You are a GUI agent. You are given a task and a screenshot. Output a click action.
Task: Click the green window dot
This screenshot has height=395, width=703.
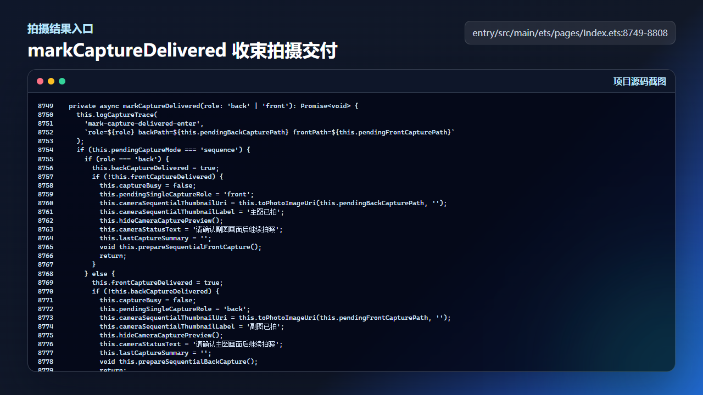[62, 81]
